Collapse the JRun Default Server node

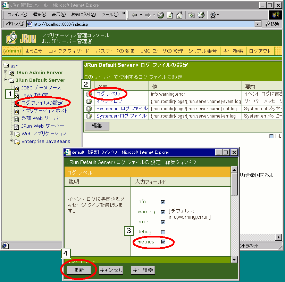(6, 80)
